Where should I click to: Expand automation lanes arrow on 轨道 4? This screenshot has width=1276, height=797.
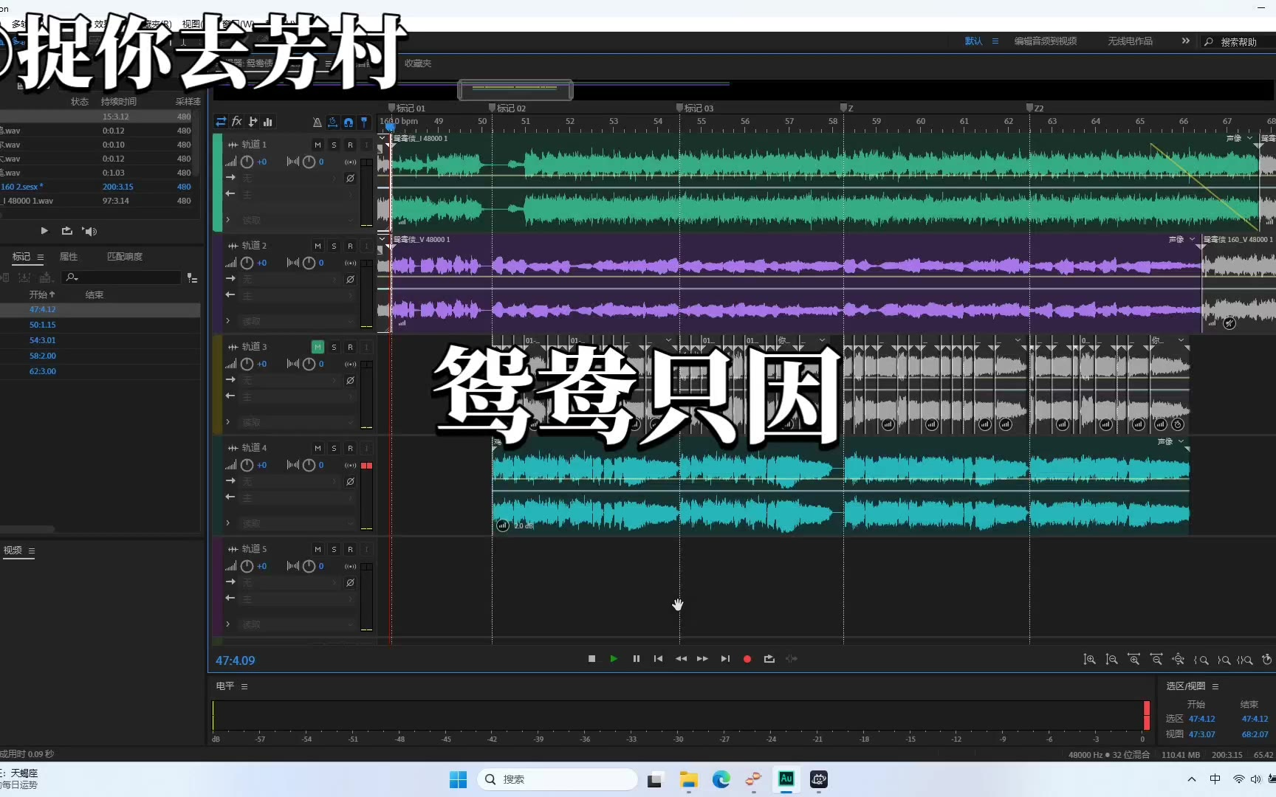click(227, 523)
